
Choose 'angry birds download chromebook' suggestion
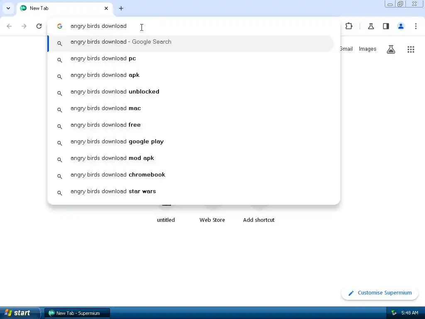point(191,176)
